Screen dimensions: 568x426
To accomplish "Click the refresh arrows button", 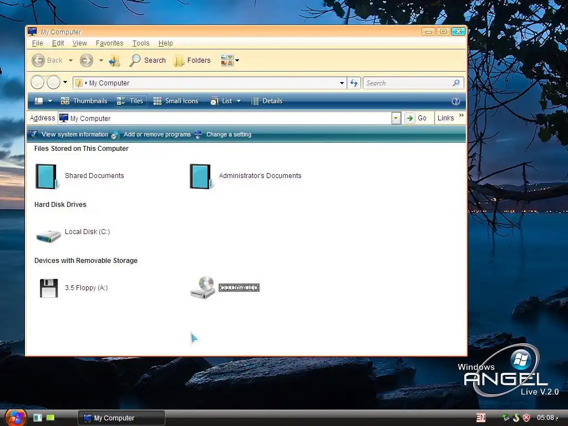I will point(354,83).
